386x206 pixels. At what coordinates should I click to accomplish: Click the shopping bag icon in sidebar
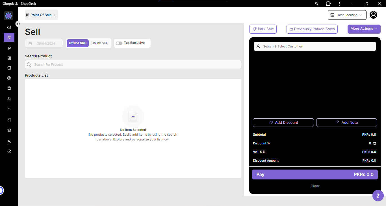click(x=9, y=88)
